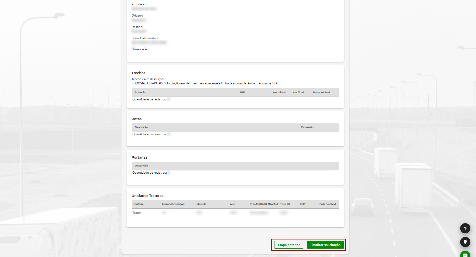Viewport: 476px width, 257px height.
Task: Click the Destino label
Action: [x=137, y=27]
